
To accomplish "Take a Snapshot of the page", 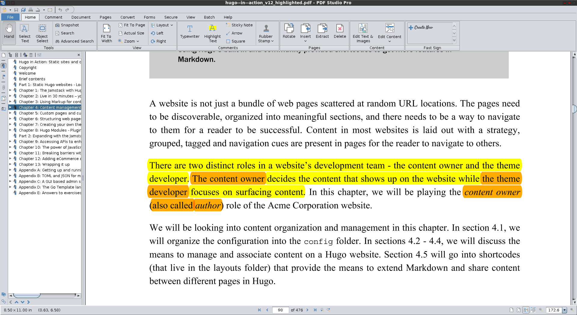I will tap(67, 25).
